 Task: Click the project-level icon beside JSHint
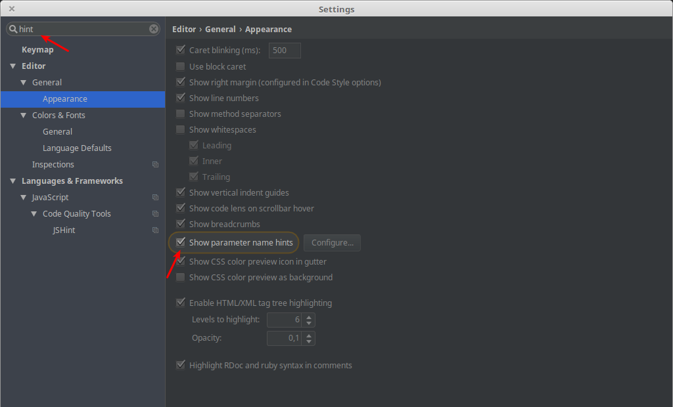coord(155,230)
